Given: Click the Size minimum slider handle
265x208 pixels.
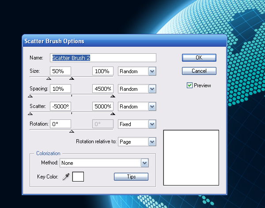Looking at the screenshot, I should click(x=49, y=78).
